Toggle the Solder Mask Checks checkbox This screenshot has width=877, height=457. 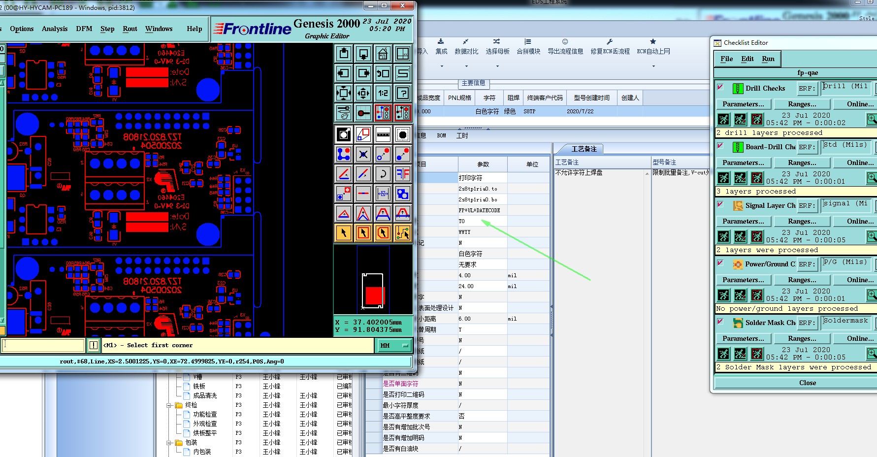(x=720, y=322)
